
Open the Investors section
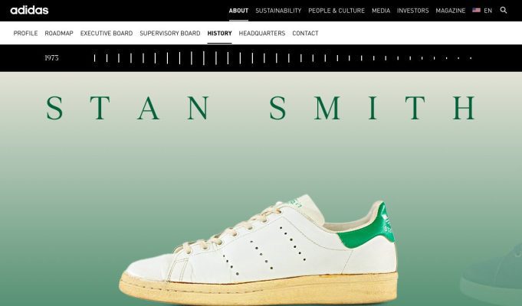(413, 11)
